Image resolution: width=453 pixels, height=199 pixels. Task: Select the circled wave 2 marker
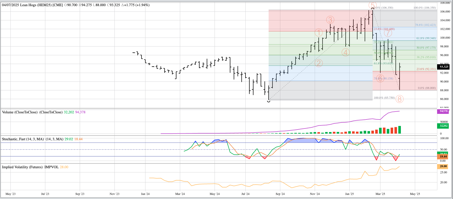[x=318, y=63]
